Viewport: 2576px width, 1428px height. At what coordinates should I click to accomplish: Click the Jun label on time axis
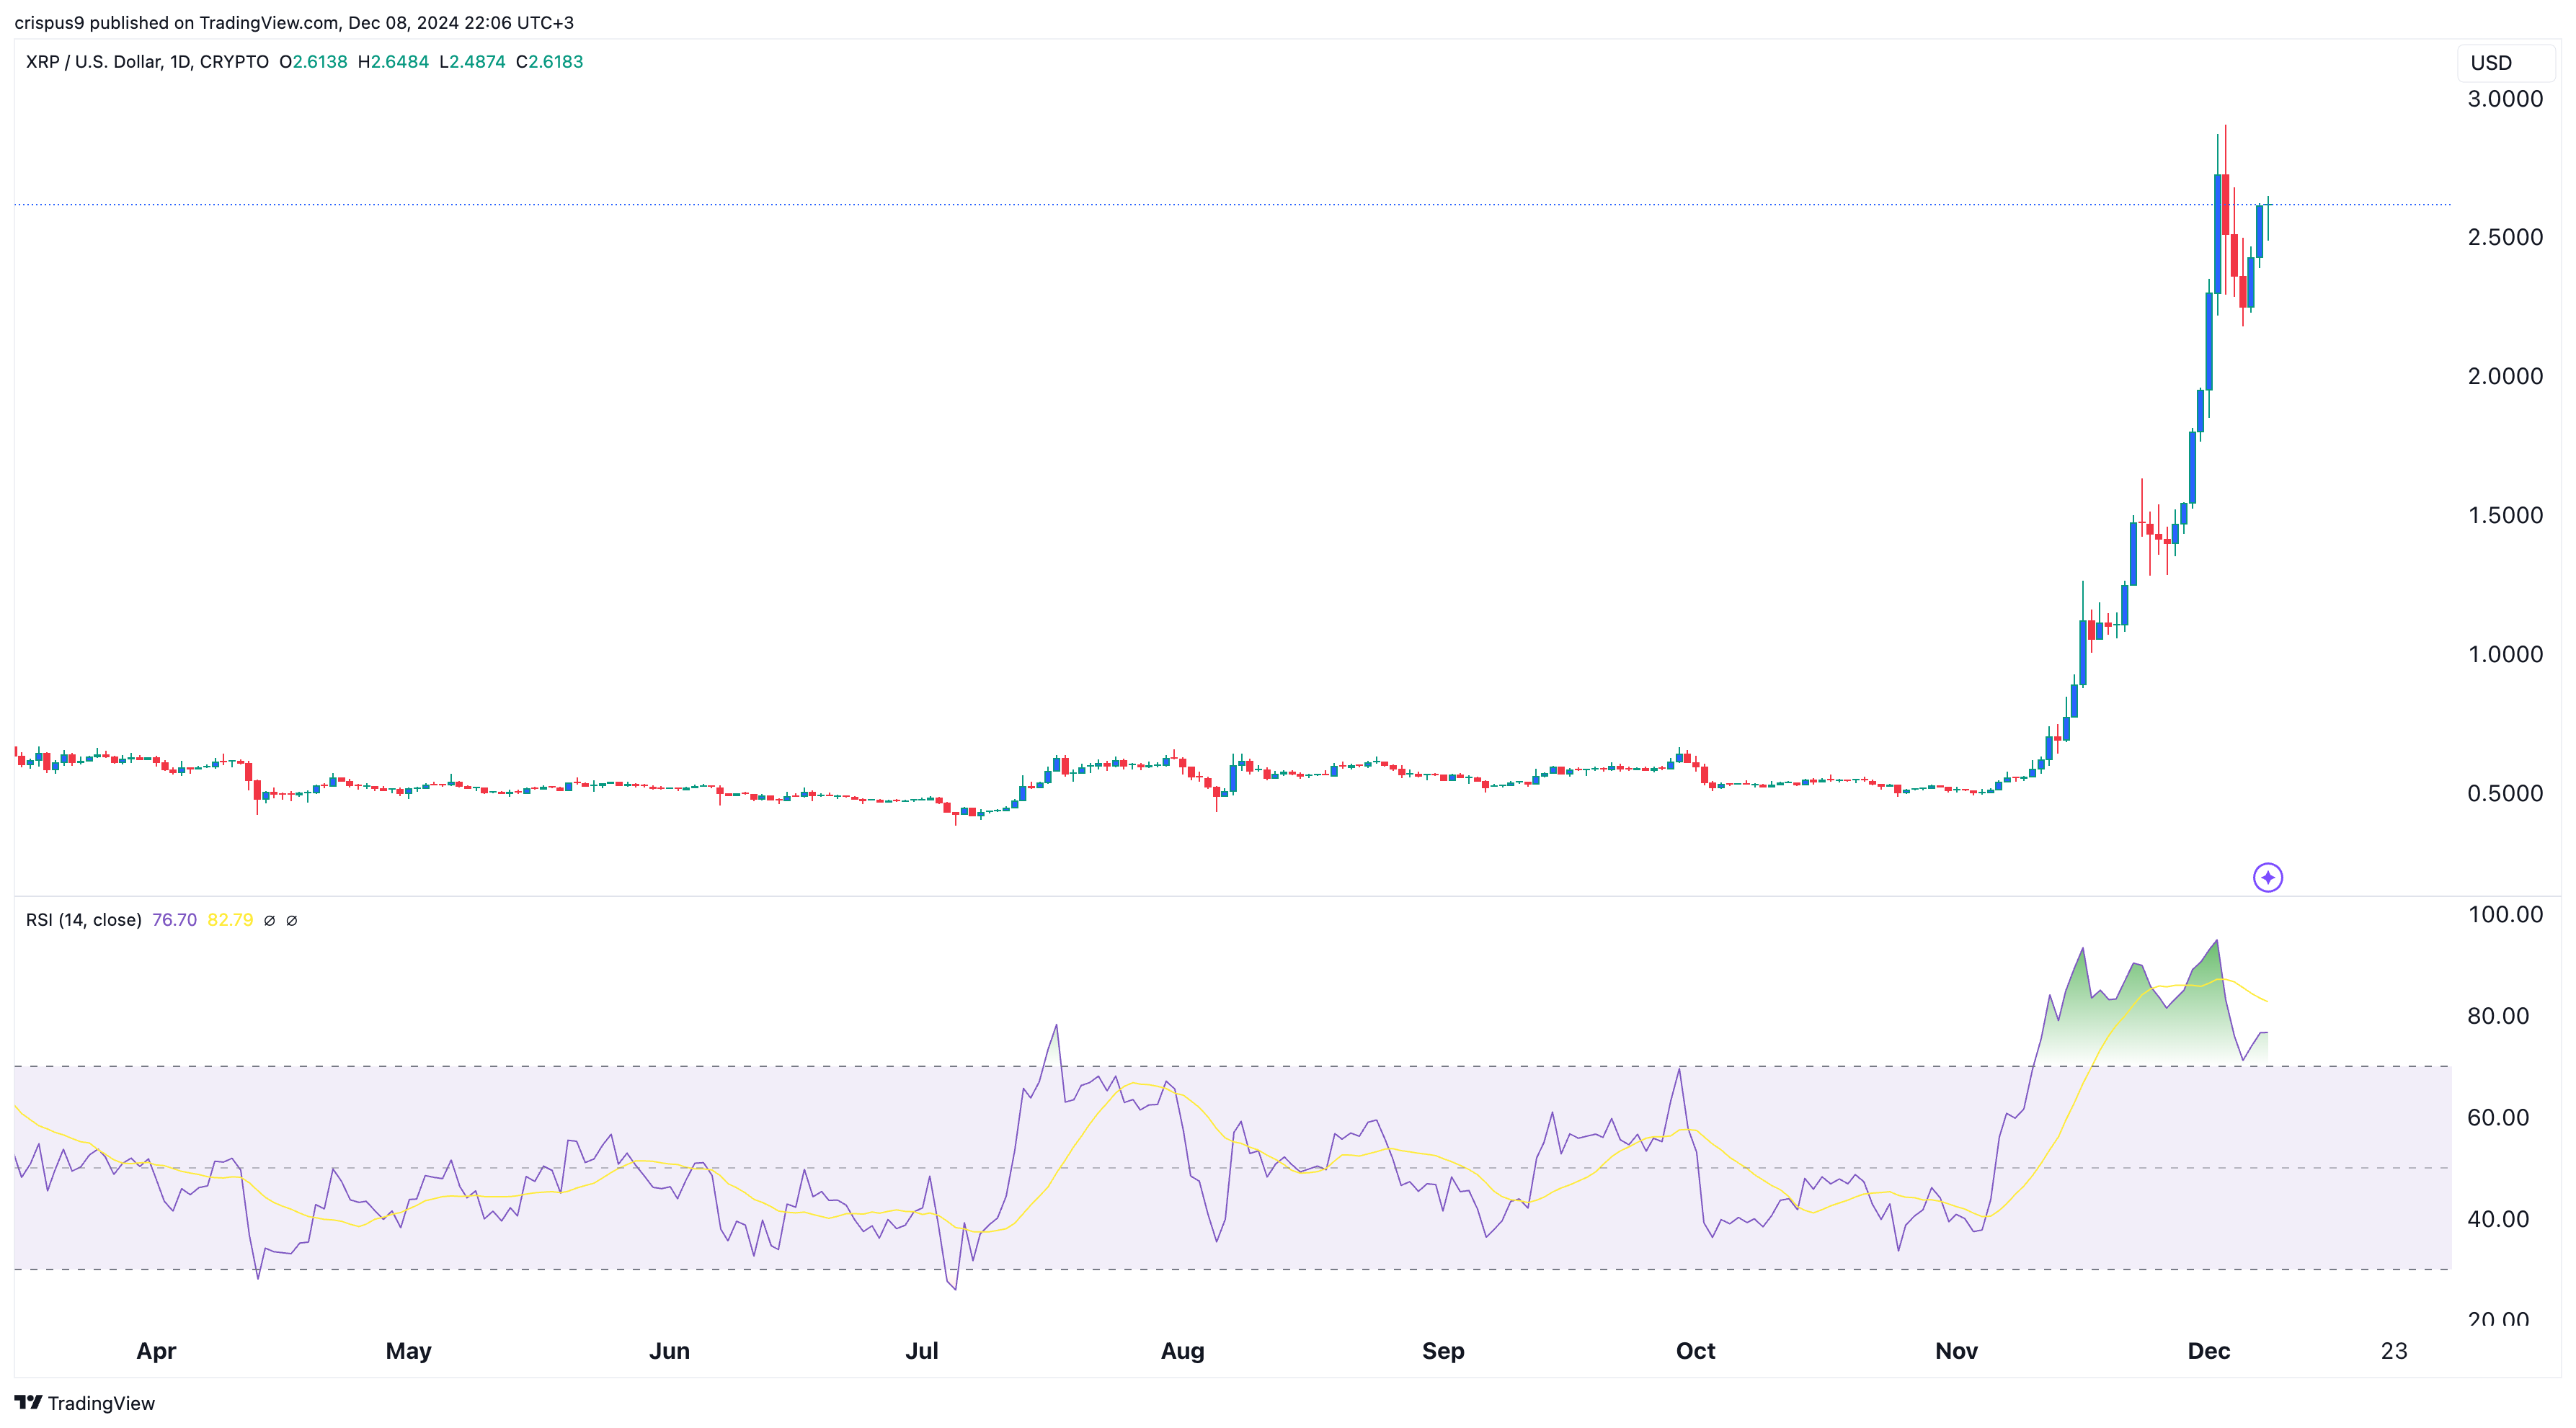pos(669,1352)
